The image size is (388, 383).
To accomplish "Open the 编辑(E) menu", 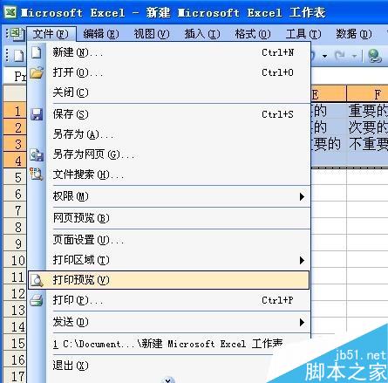I will tap(101, 34).
